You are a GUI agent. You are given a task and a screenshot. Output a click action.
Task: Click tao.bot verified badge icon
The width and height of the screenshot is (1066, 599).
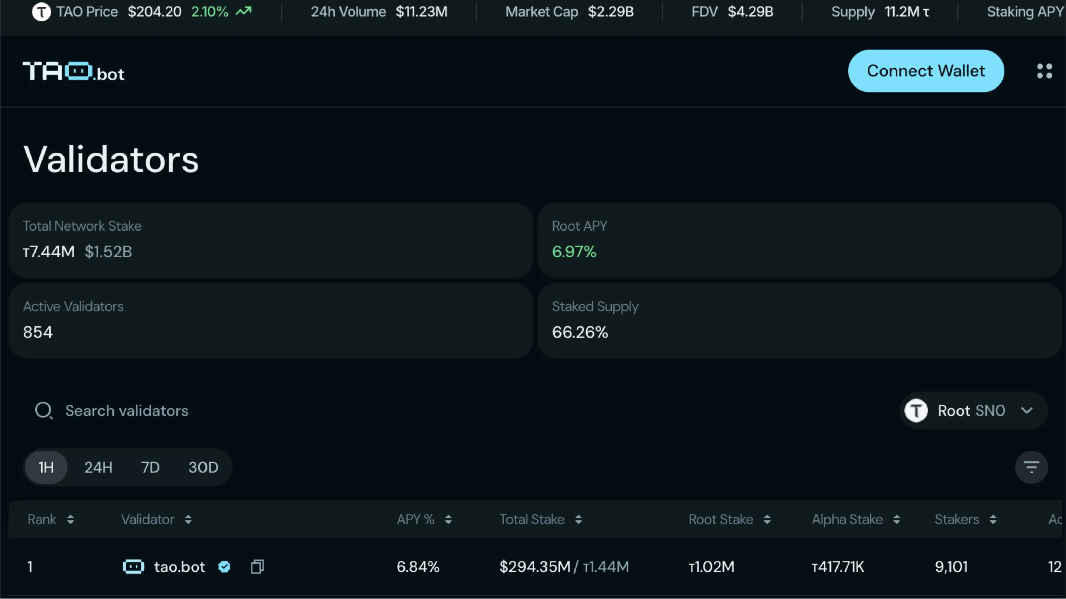coord(224,567)
